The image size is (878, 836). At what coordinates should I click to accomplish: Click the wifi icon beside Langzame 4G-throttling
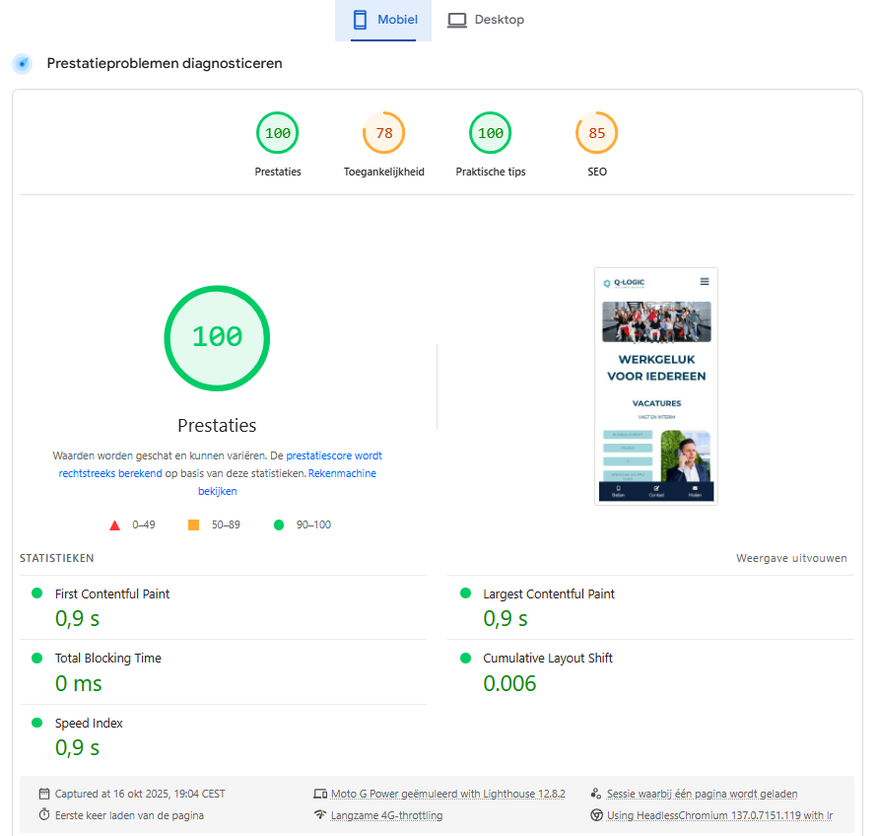pos(319,815)
